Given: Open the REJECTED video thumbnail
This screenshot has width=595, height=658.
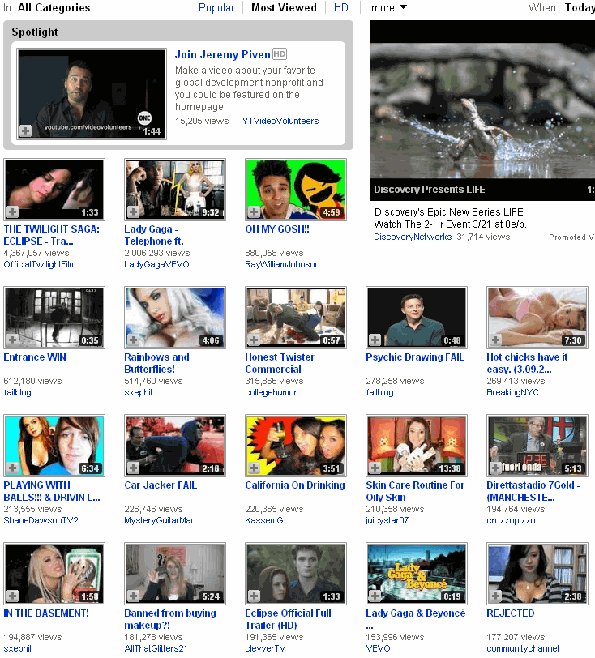Looking at the screenshot, I should point(537,574).
